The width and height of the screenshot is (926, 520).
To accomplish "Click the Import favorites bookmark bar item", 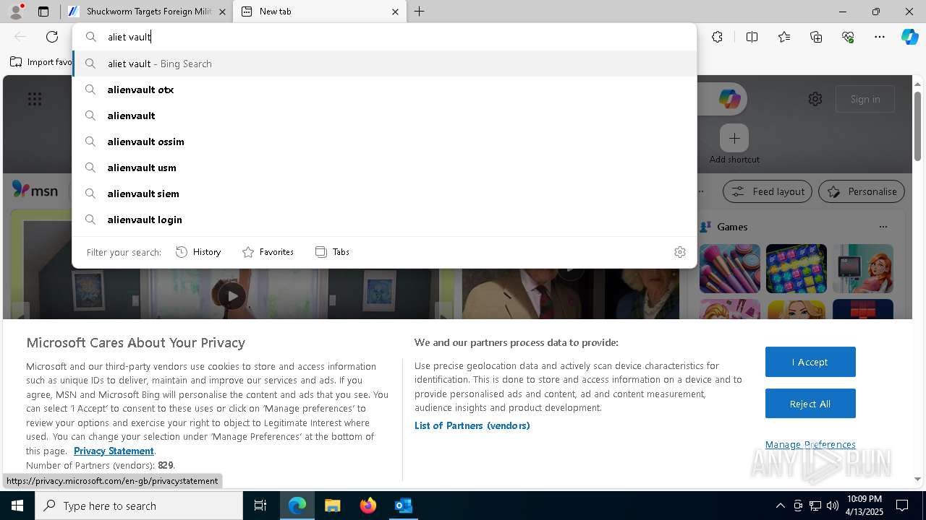I will [x=42, y=62].
